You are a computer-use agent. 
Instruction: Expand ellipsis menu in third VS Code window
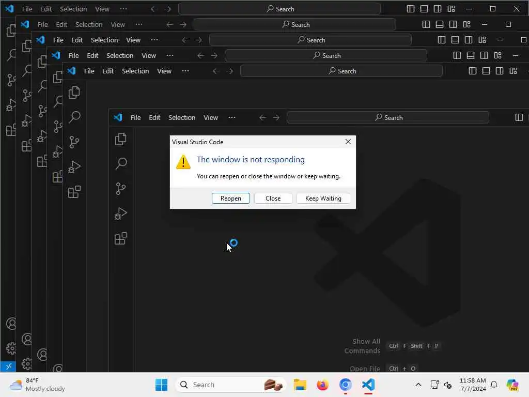169,55
